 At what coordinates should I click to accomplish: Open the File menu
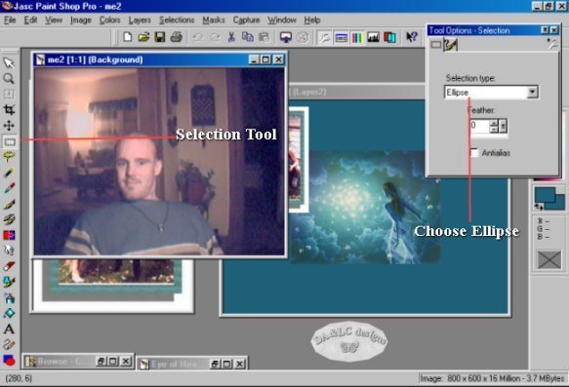[x=10, y=19]
